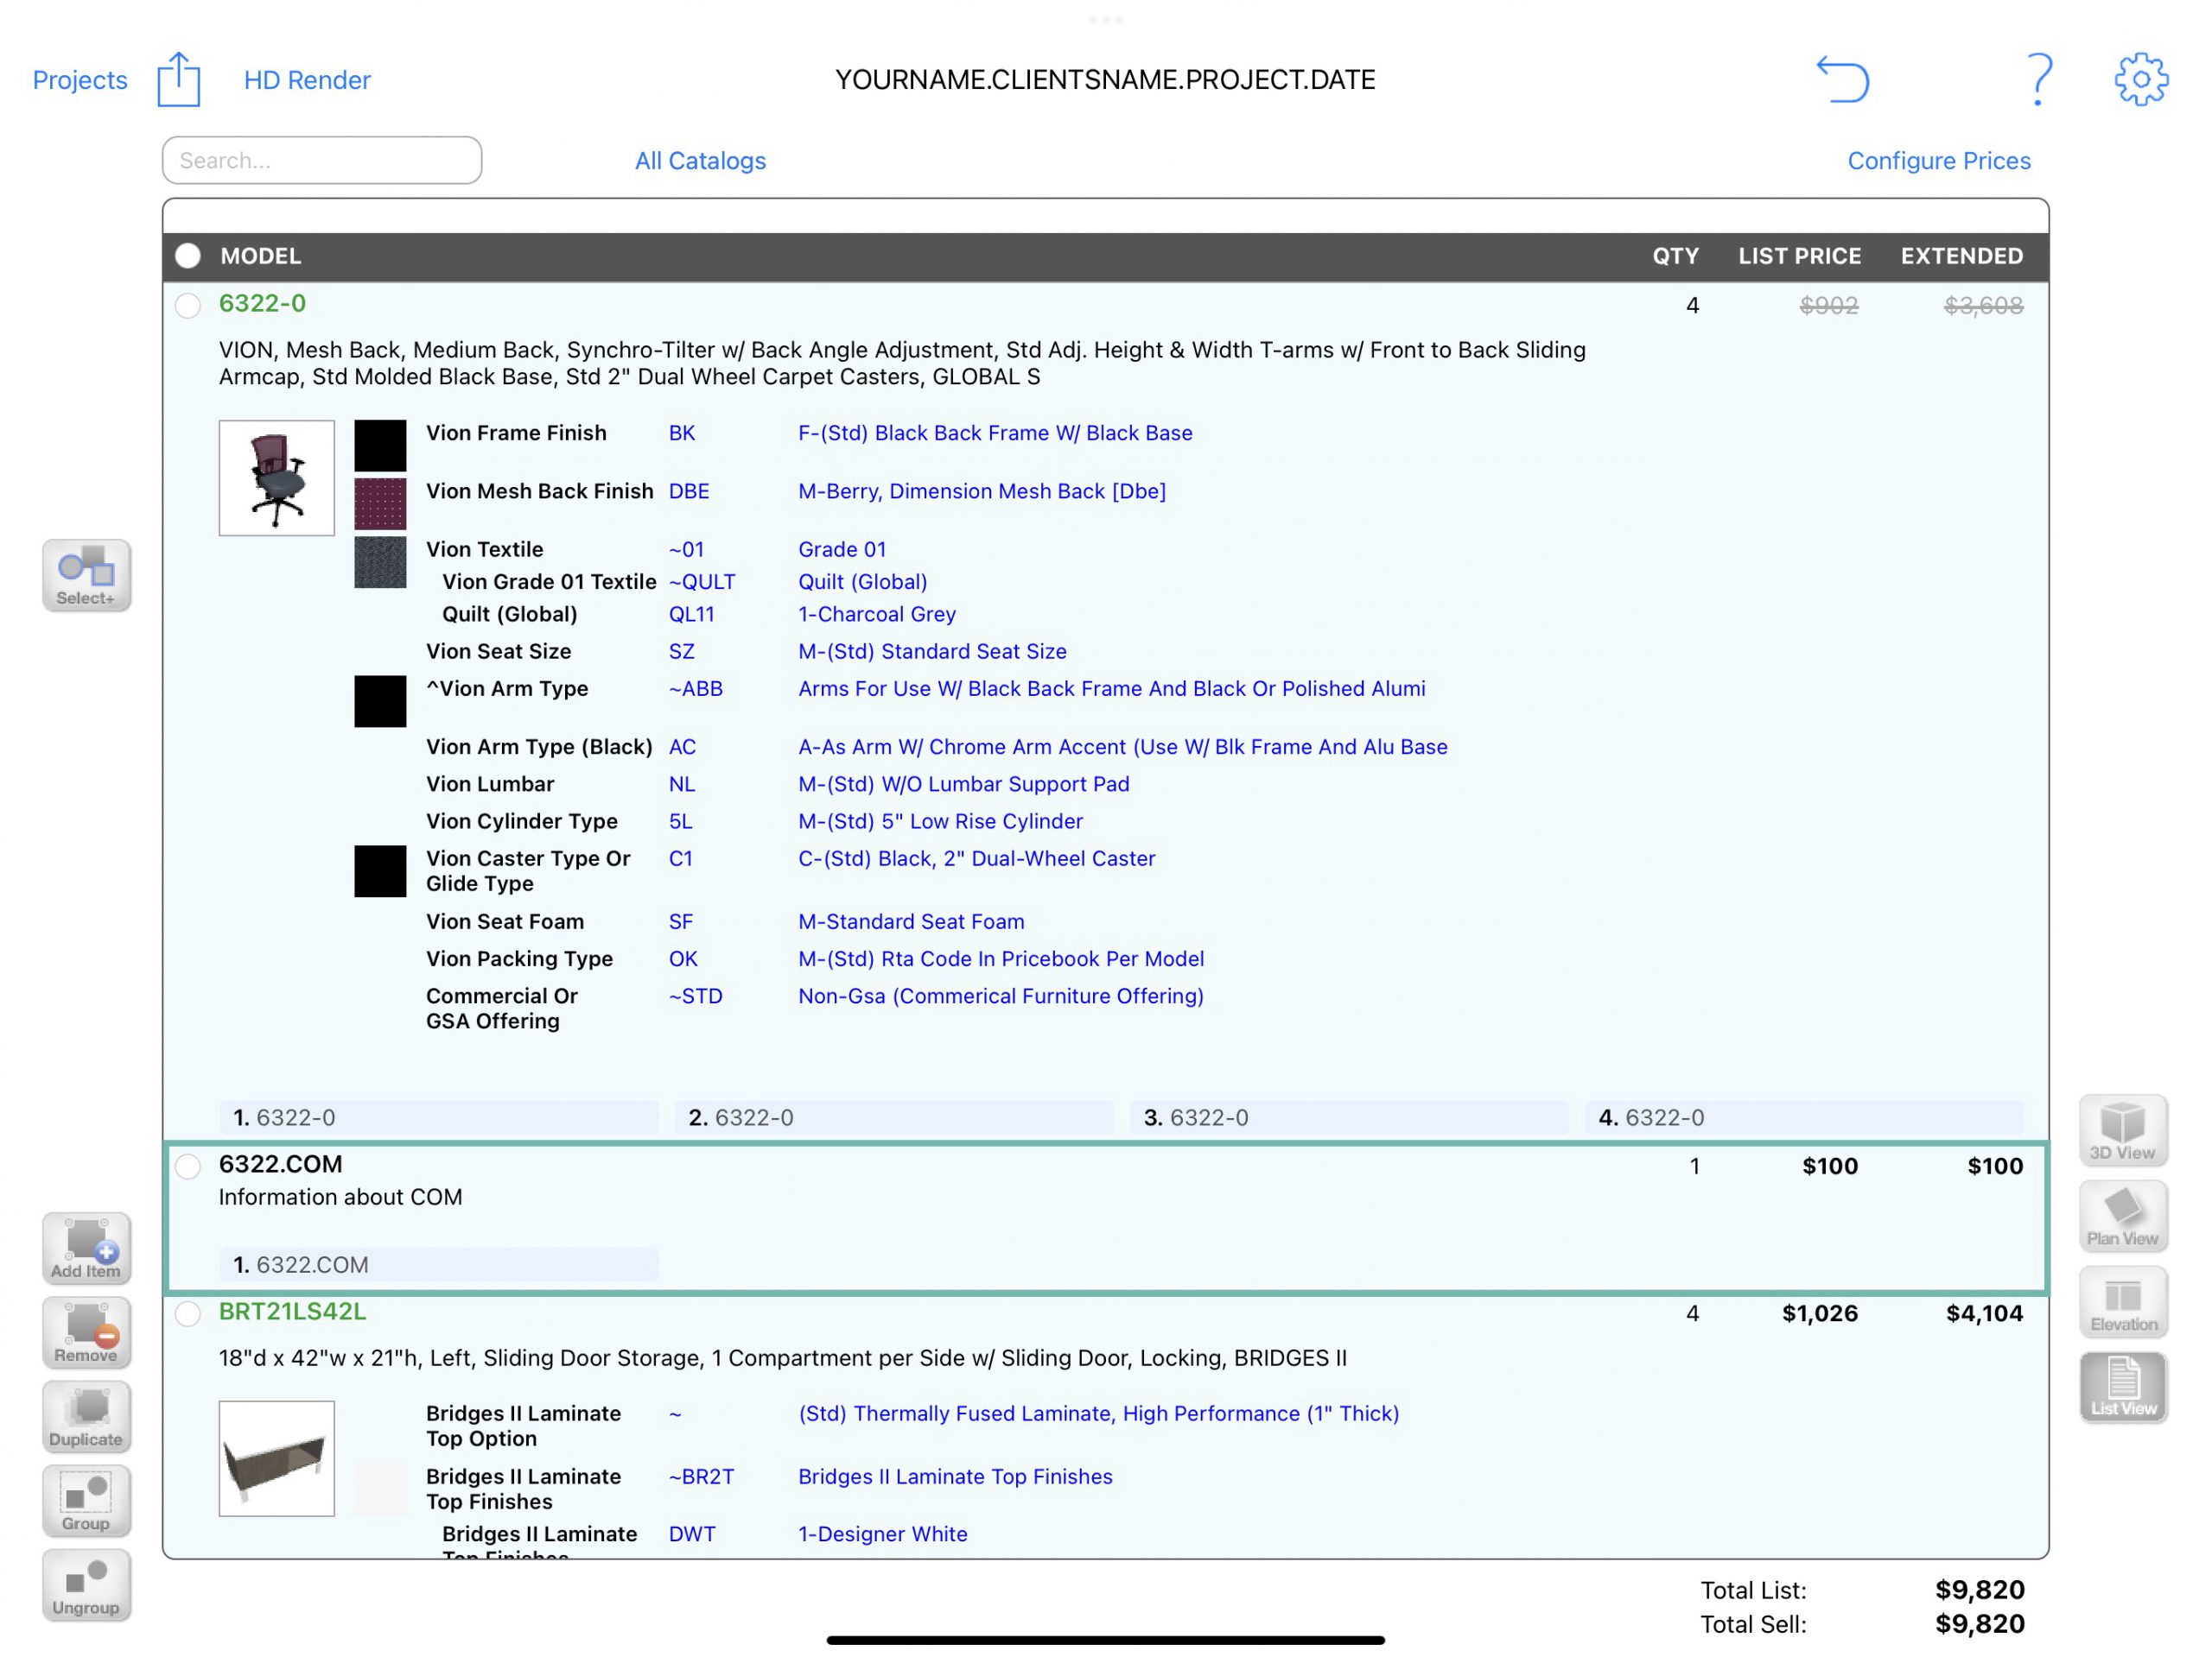The image size is (2212, 1657).
Task: Click the $1,026 list price
Action: 1820,1313
